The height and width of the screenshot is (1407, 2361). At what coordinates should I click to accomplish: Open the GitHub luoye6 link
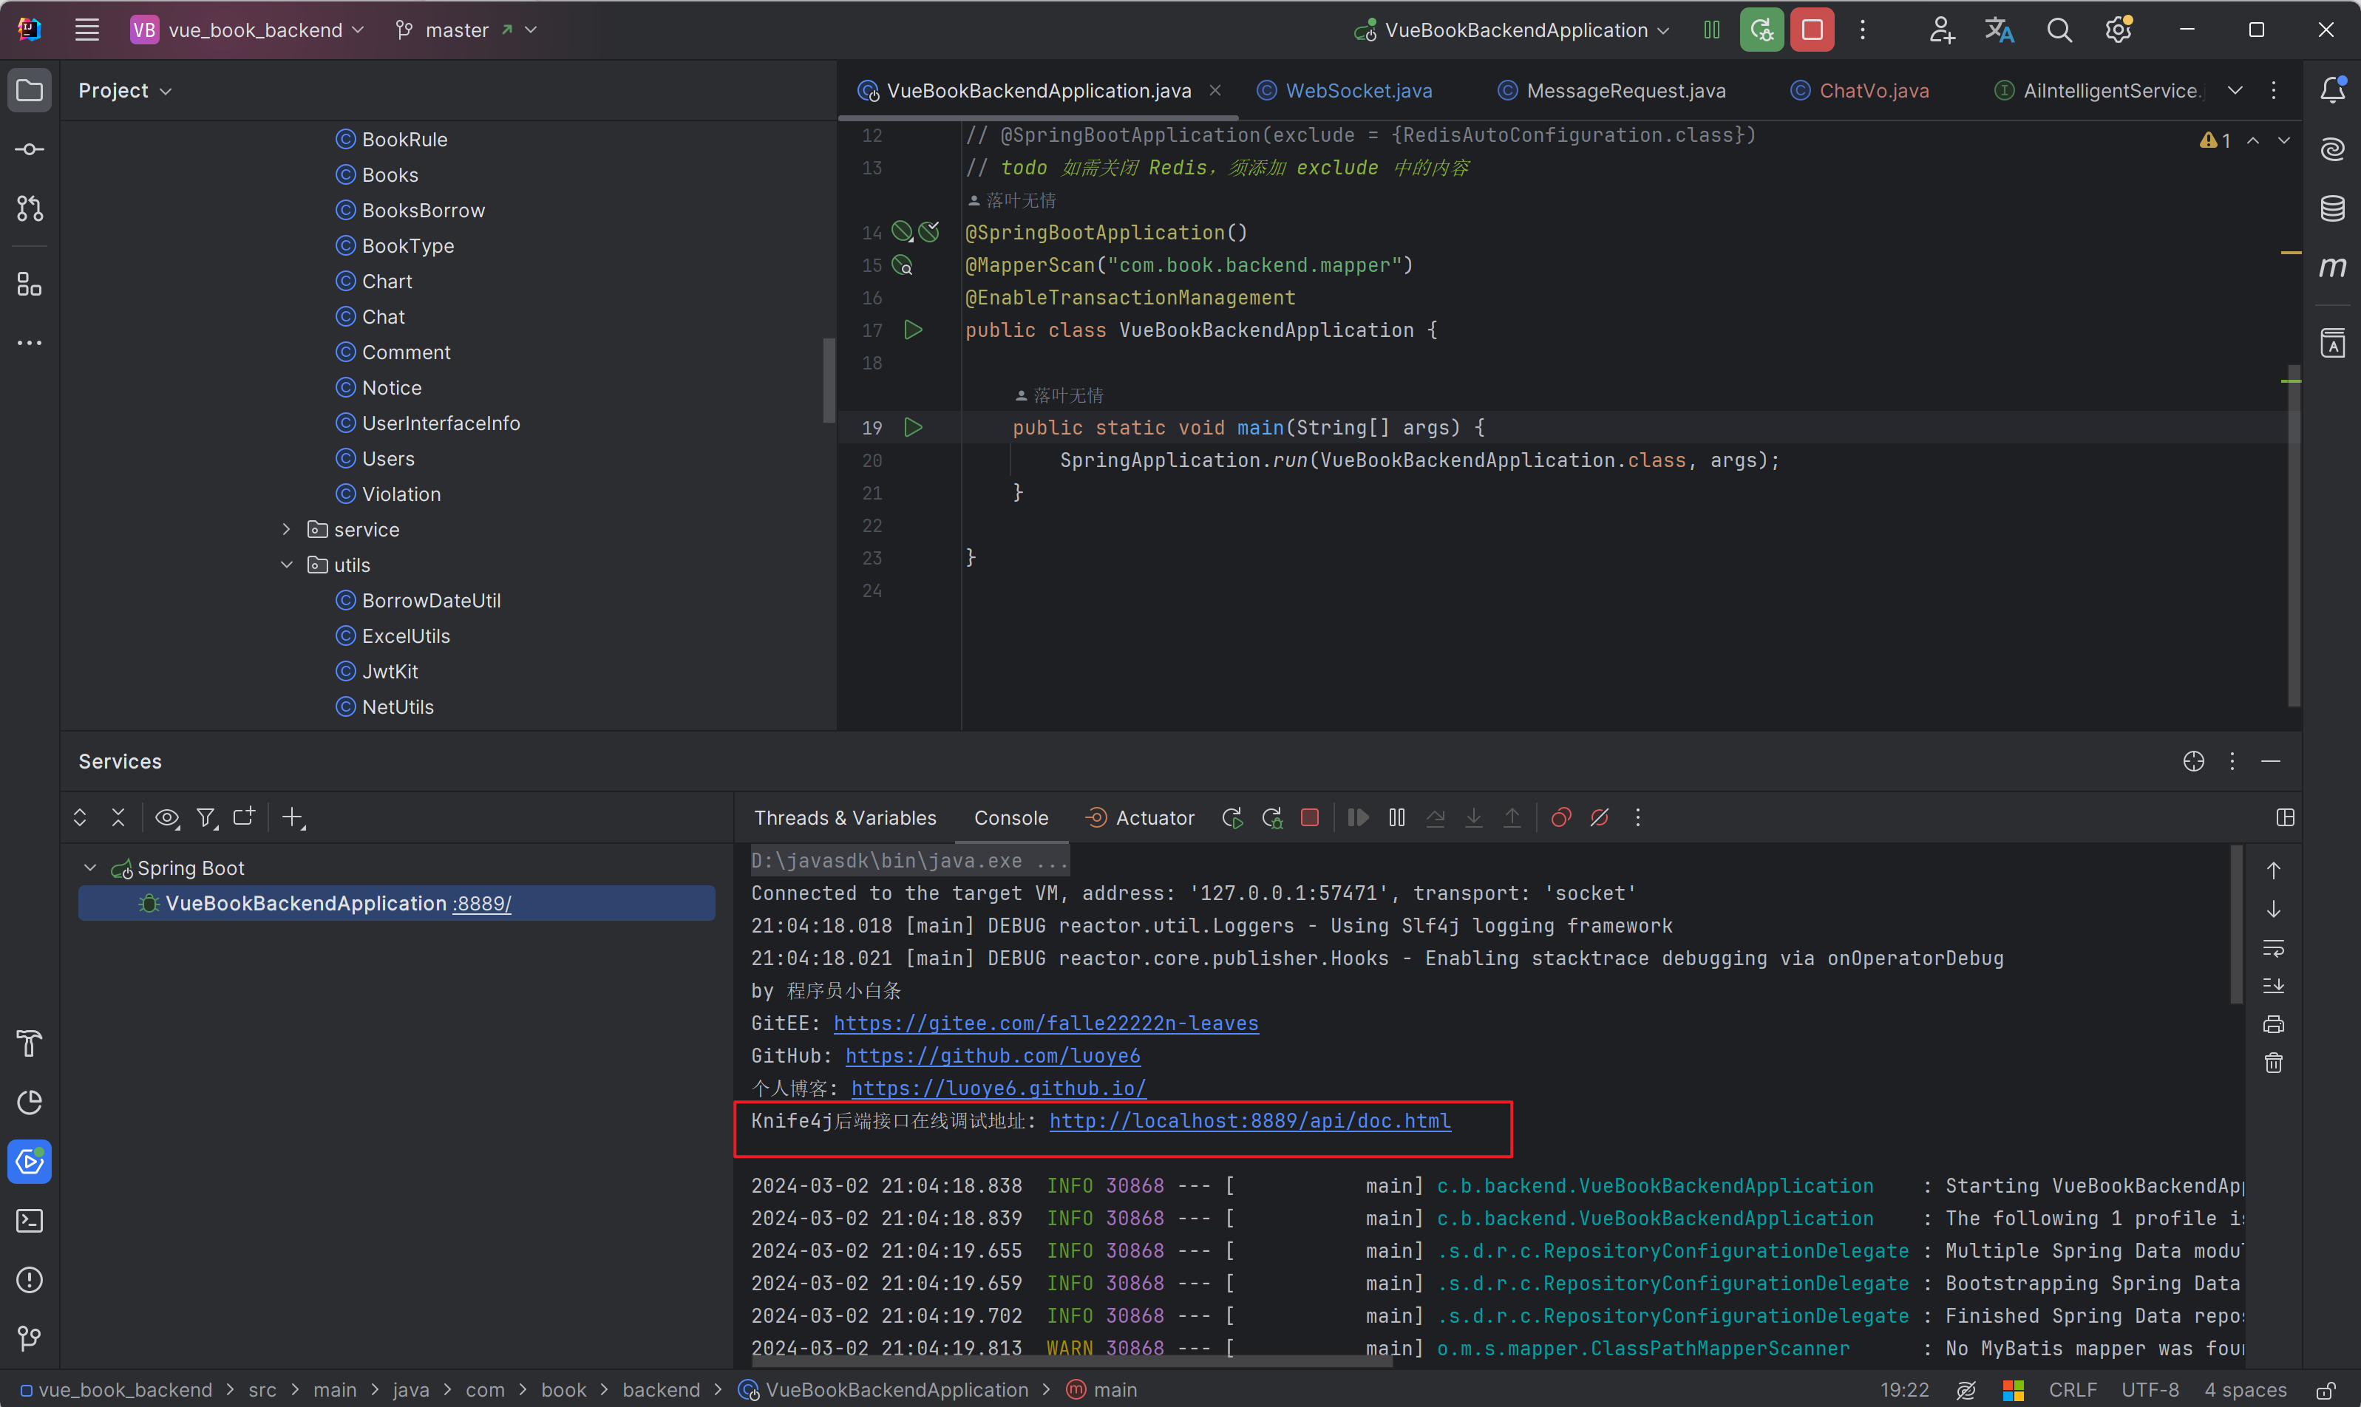click(x=992, y=1055)
